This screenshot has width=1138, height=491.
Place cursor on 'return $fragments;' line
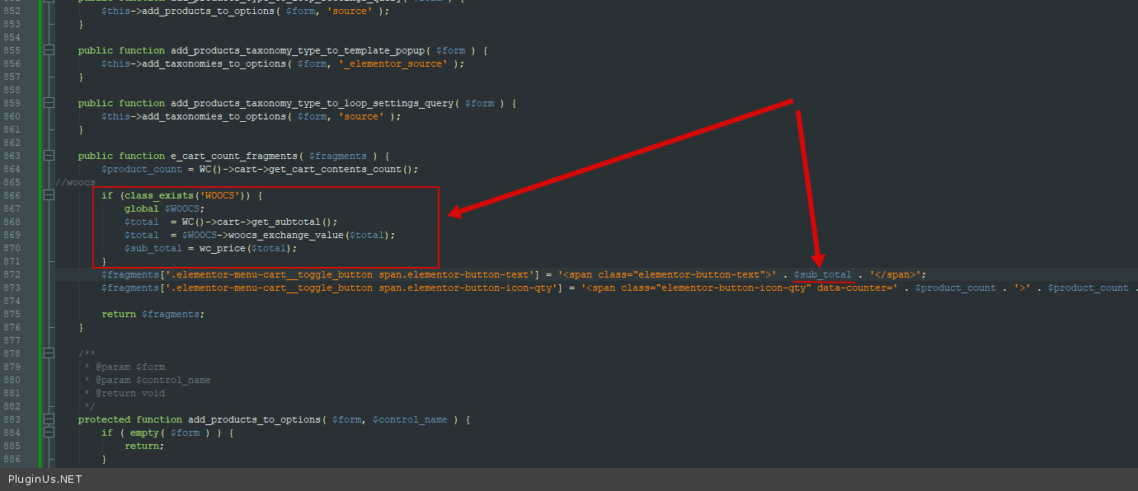click(153, 314)
